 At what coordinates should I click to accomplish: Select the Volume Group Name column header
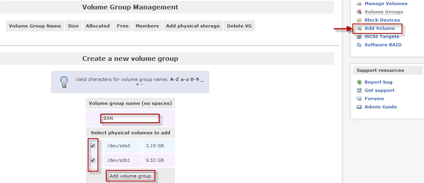point(35,26)
